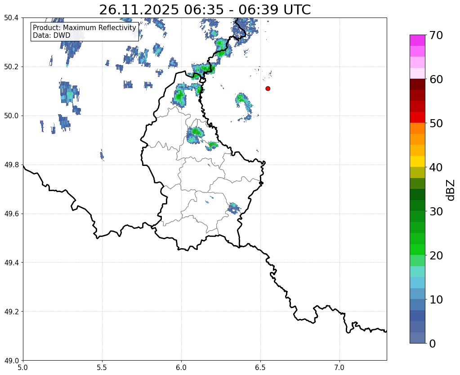Click the small radar echo near latitude 49.62

click(x=233, y=208)
